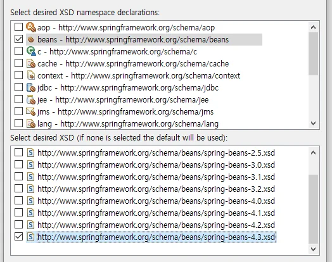Tick the jdbc namespace checkbox
The image size is (332, 262).
point(18,87)
